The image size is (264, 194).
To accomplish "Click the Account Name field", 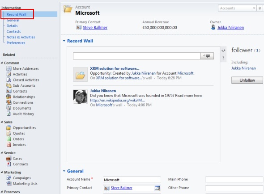I will pos(132,180).
